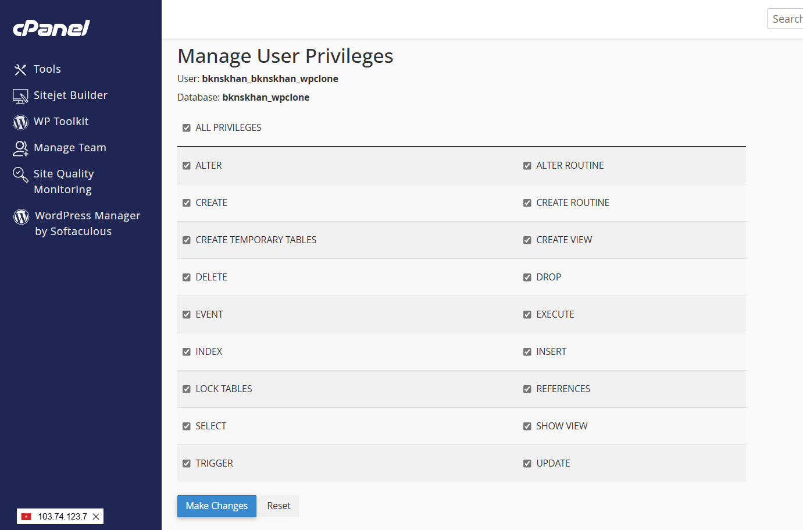Toggle the EXECUTE privilege checkbox
Screen dimensions: 803x530
527,315
